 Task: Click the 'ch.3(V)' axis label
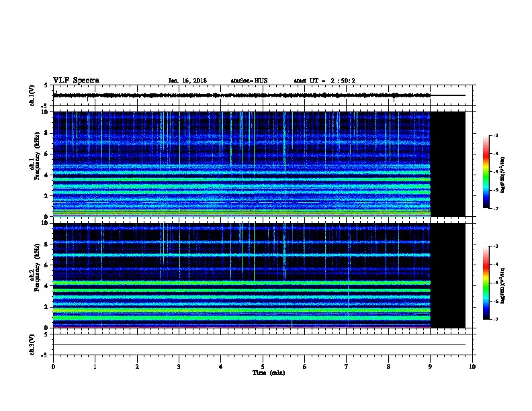coord(32,345)
